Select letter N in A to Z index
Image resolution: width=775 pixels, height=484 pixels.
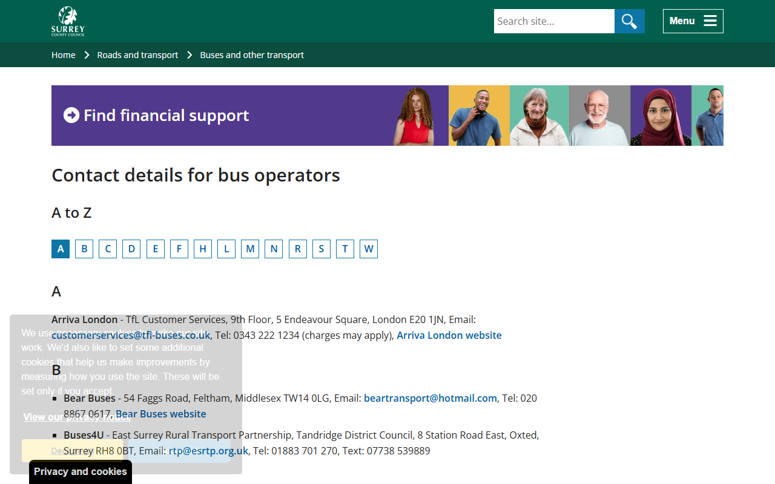[x=274, y=249]
